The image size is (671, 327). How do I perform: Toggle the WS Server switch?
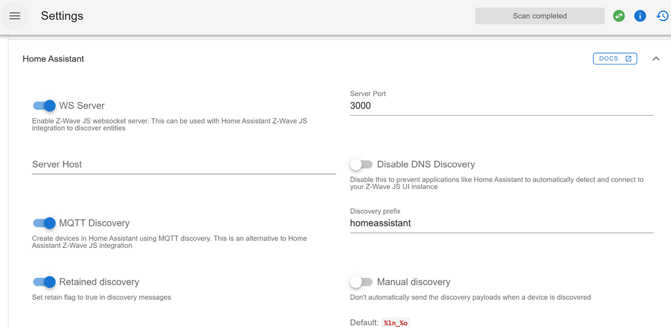point(45,106)
